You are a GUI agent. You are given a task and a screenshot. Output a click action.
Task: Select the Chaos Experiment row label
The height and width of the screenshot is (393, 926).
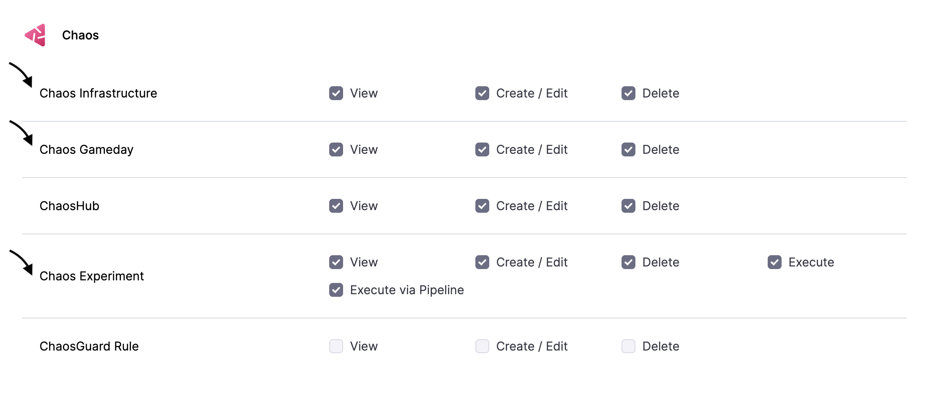[92, 276]
